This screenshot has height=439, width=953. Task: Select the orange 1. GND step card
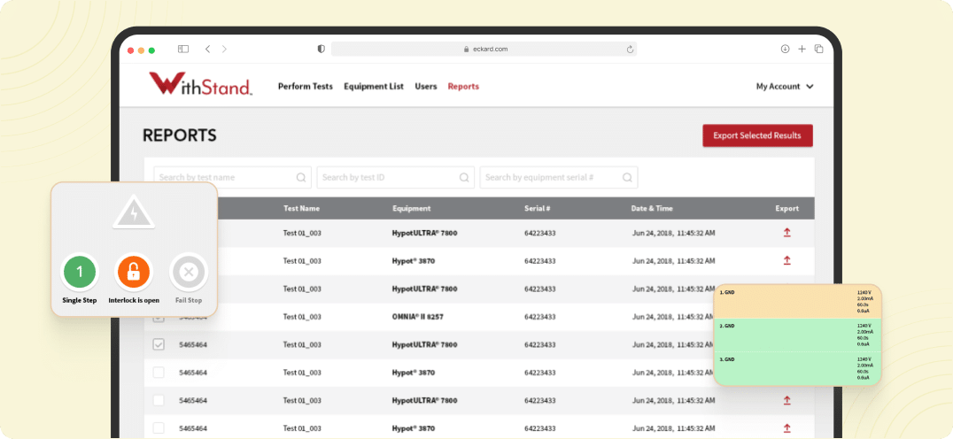click(x=797, y=302)
